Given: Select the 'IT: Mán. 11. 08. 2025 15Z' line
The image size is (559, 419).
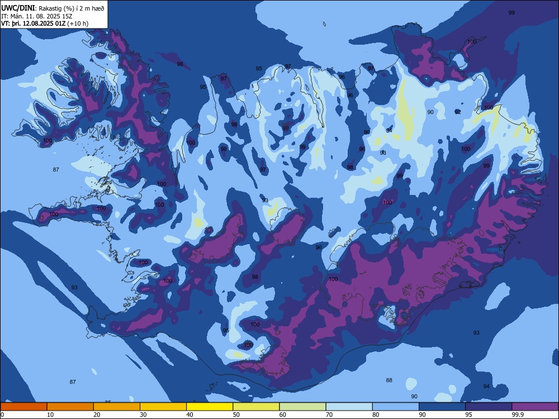Looking at the screenshot, I should click(x=37, y=16).
